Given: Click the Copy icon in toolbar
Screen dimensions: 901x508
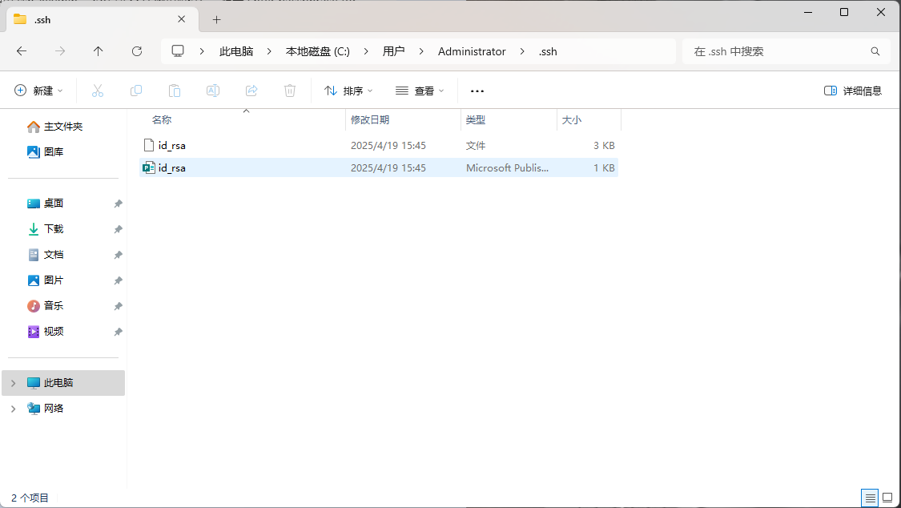Looking at the screenshot, I should [136, 91].
